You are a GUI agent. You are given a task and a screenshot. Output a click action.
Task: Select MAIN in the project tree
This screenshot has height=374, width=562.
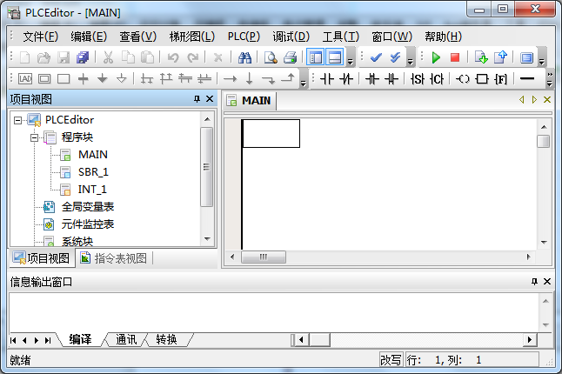pos(93,155)
